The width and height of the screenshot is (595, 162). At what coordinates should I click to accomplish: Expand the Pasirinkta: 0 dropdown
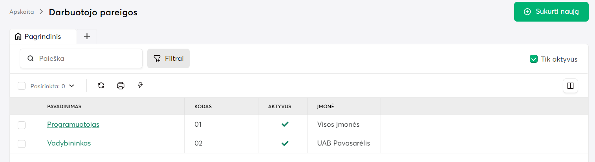[71, 86]
